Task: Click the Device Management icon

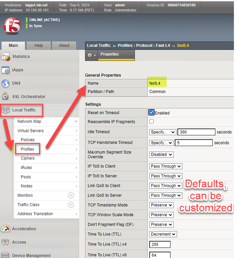Action: click(5, 255)
